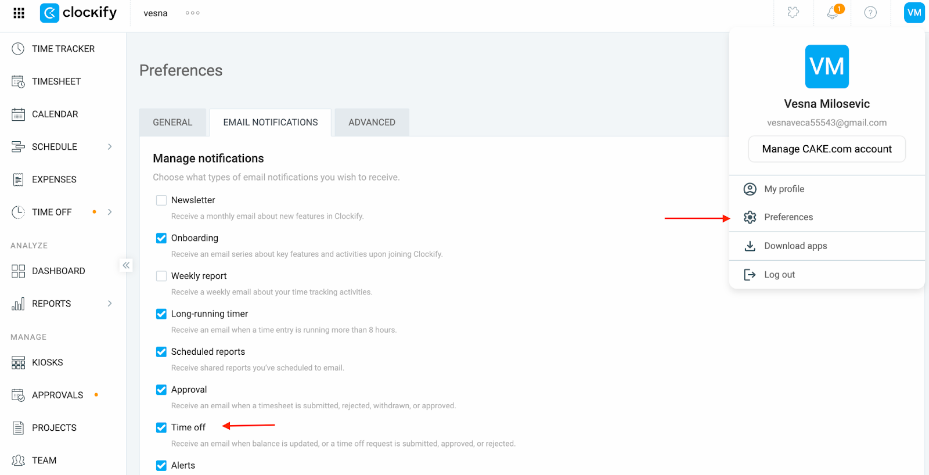Click the Download apps arrow icon
929x475 pixels.
click(x=750, y=246)
